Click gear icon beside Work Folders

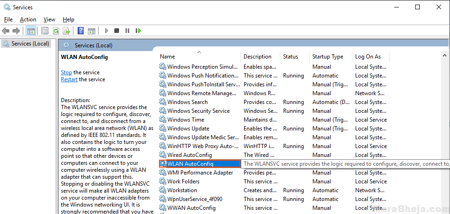163,182
